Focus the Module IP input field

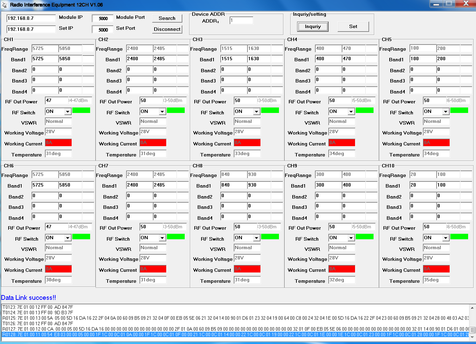(31, 18)
